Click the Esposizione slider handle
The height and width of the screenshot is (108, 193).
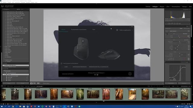click(x=180, y=41)
